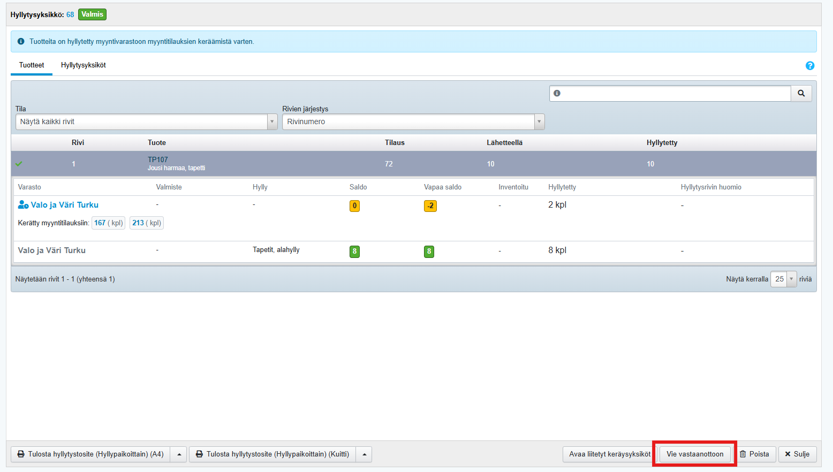Click the info icon in blue notification banner
The height and width of the screenshot is (472, 833).
[x=21, y=42]
